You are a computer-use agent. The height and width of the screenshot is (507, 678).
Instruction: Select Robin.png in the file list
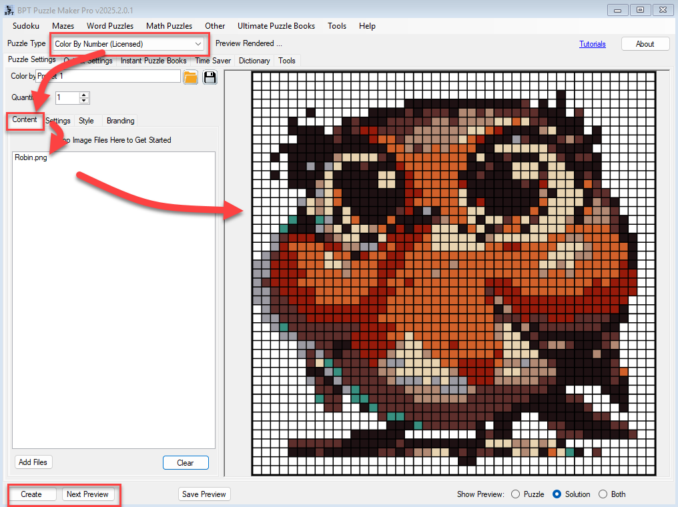(x=31, y=158)
